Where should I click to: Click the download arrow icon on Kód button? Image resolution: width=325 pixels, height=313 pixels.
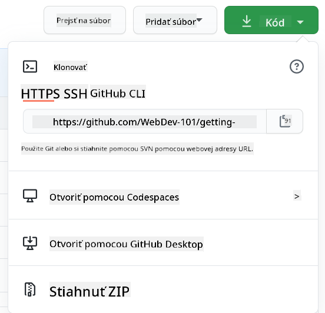[x=247, y=21]
